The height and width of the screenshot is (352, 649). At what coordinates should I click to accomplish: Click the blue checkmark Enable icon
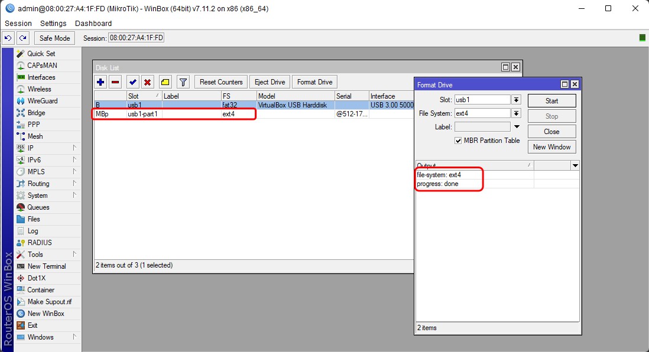pos(133,82)
